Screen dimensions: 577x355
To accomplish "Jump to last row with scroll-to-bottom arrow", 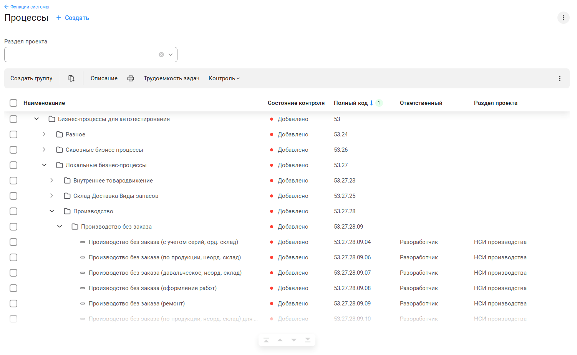I will click(x=308, y=340).
